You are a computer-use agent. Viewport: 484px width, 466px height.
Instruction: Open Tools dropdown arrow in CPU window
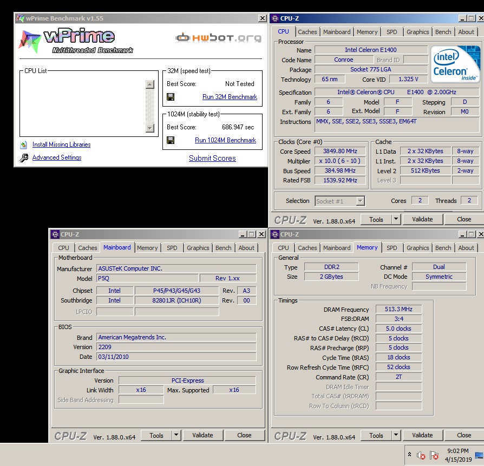tap(396, 219)
